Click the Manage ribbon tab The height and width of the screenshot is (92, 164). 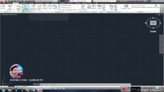tap(55, 3)
